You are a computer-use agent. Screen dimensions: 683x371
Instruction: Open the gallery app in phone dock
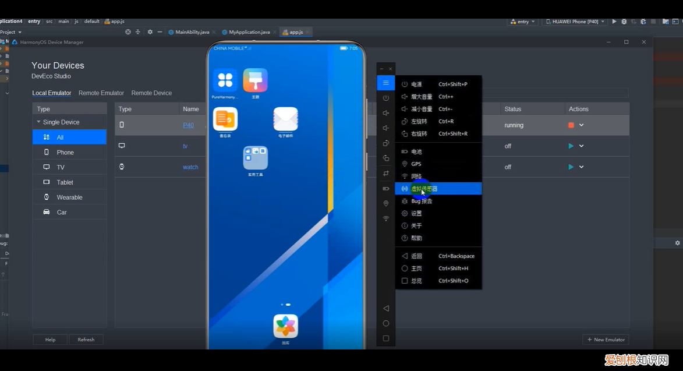click(x=285, y=327)
